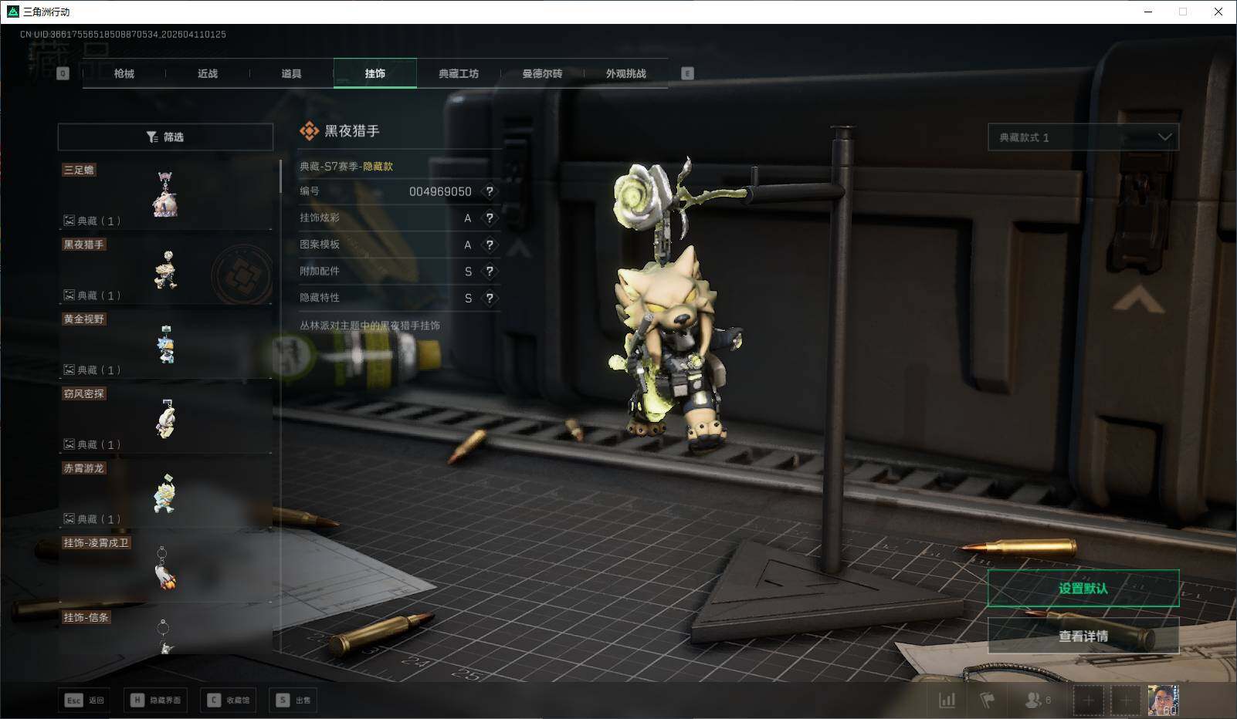Choose the 挂饰-凌霄戍卫 charm item
This screenshot has height=719, width=1237.
[165, 569]
